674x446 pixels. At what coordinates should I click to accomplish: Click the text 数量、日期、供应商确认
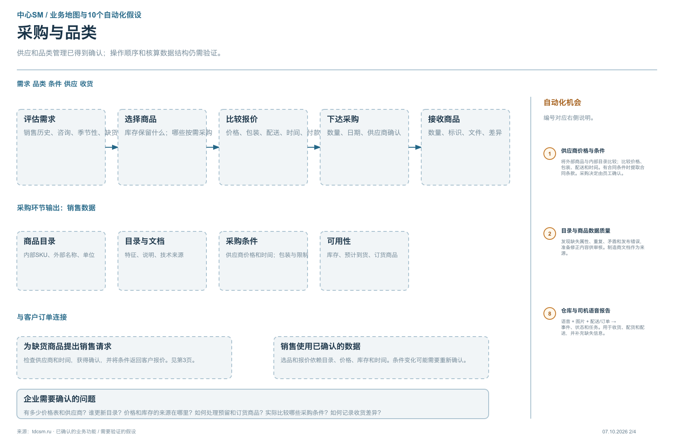pyautogui.click(x=364, y=133)
